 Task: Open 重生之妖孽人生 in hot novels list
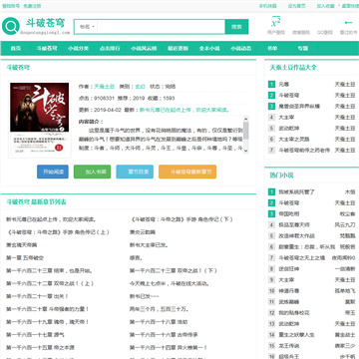click(x=296, y=335)
